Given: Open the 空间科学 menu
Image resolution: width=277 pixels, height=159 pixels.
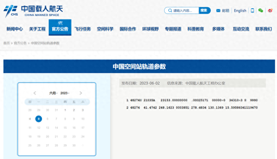Looking at the screenshot, I should [105, 29].
